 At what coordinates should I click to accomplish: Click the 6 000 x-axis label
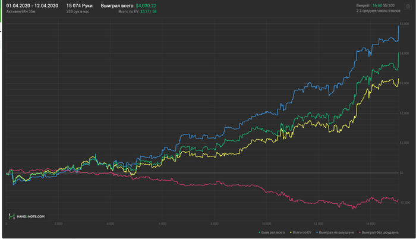[162, 224]
